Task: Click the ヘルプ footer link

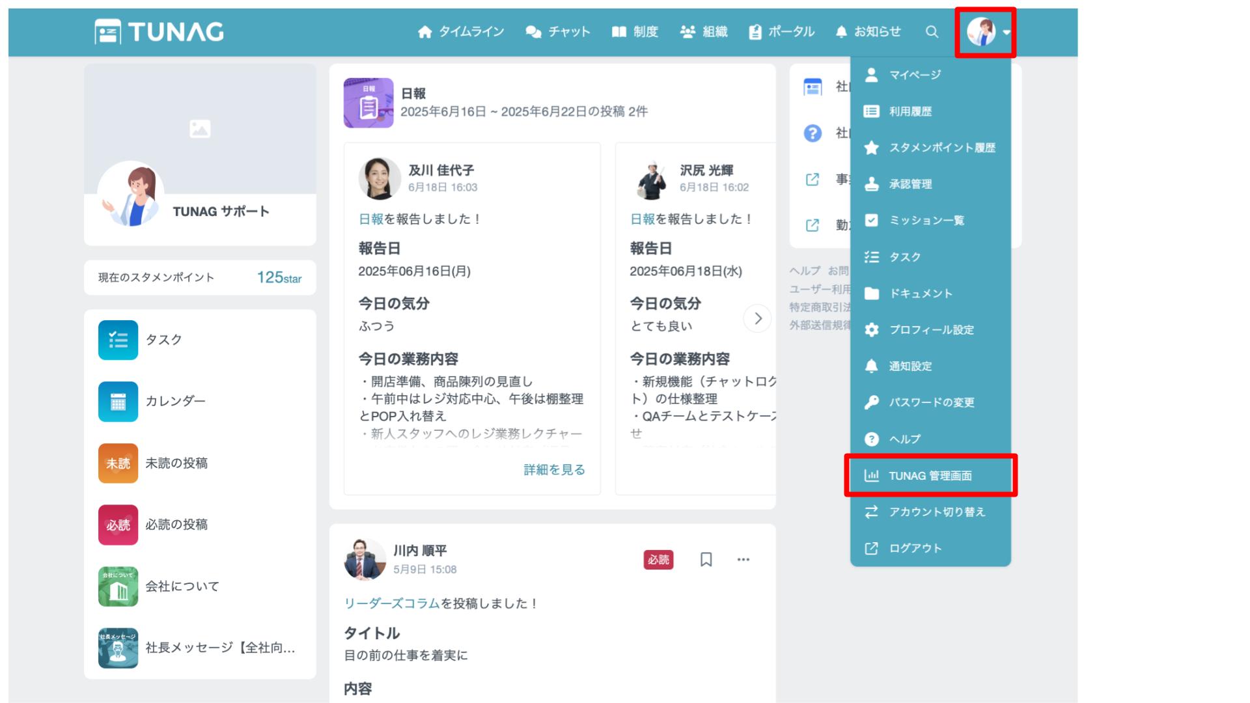Action: tap(805, 271)
